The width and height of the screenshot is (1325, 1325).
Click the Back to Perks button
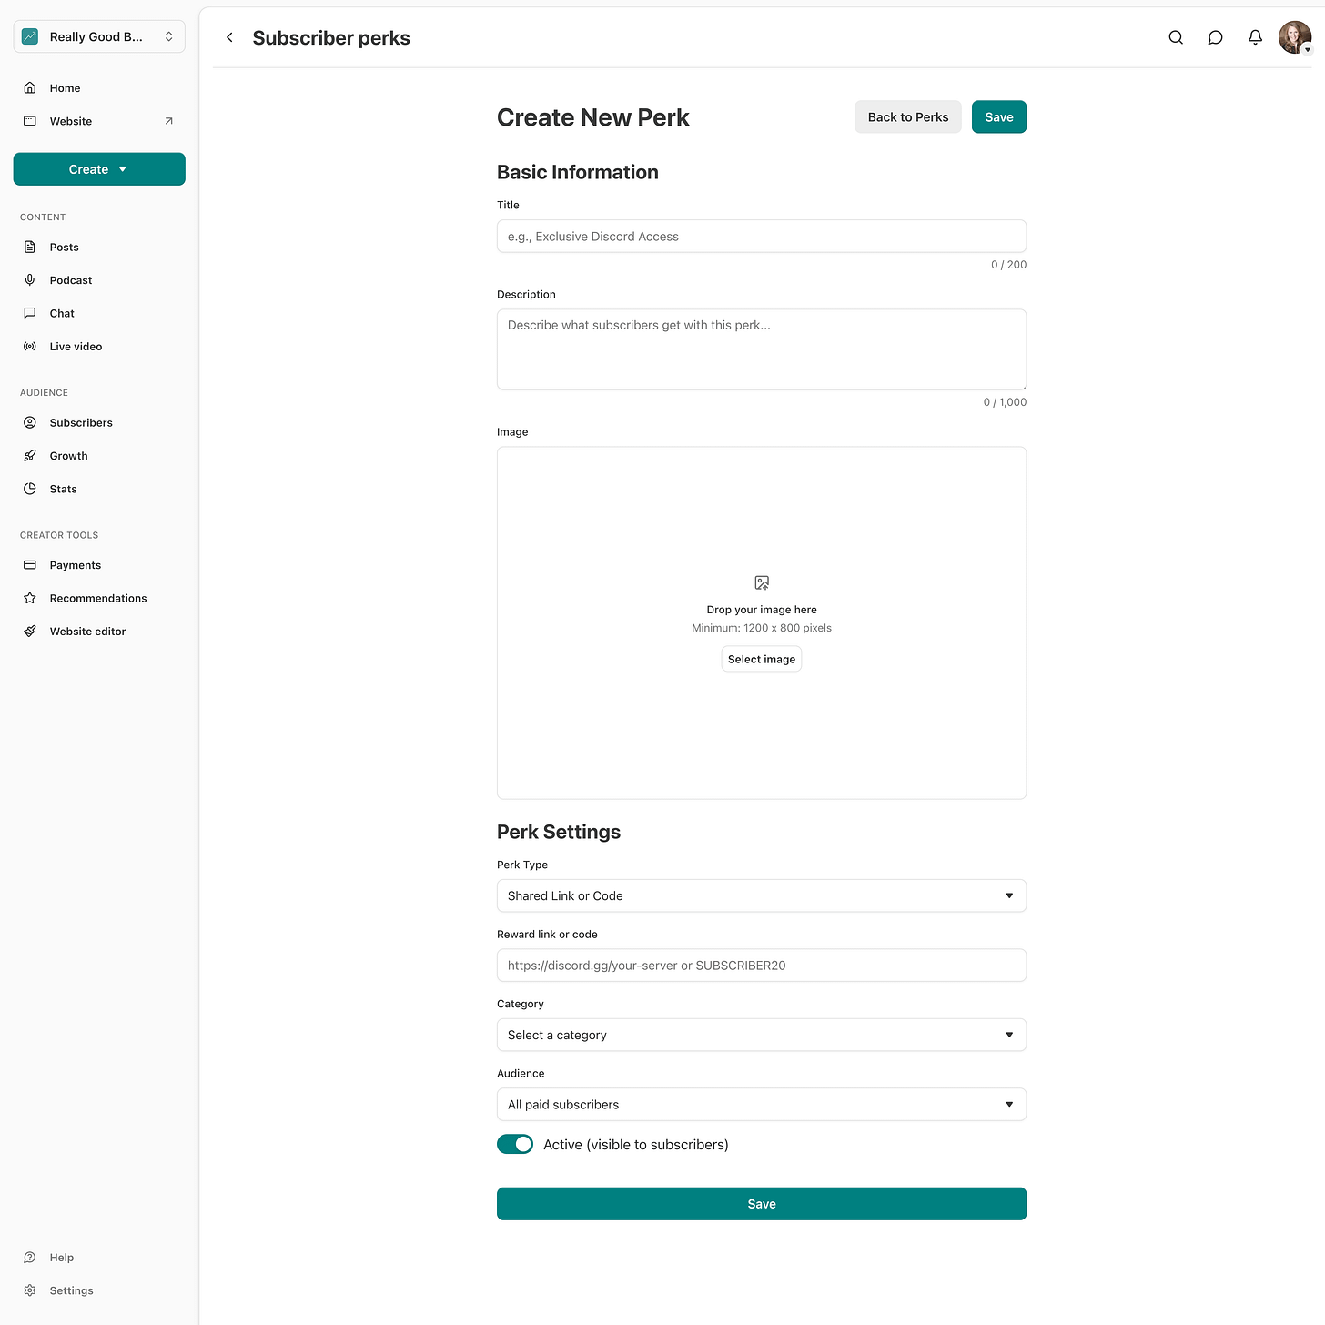[907, 116]
